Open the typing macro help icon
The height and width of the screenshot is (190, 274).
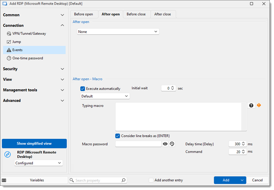(251, 105)
